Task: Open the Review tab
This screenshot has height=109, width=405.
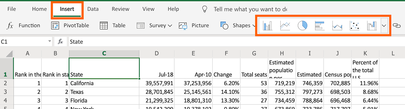Action: (x=120, y=9)
